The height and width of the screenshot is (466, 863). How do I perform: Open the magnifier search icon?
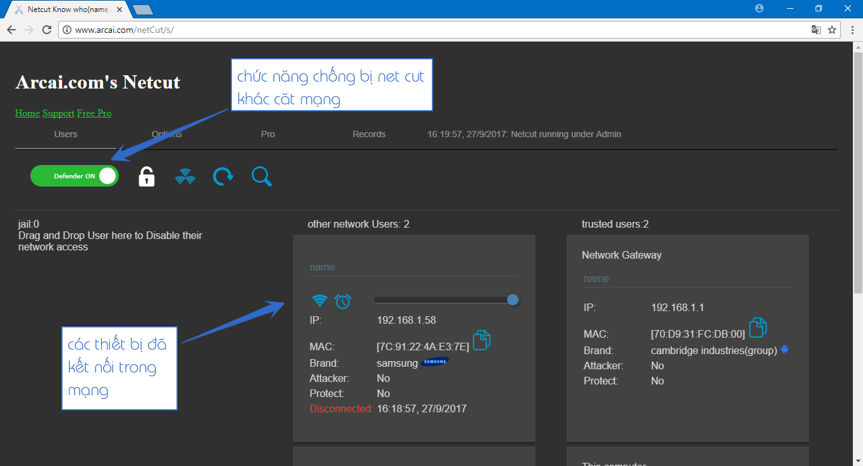tap(262, 176)
